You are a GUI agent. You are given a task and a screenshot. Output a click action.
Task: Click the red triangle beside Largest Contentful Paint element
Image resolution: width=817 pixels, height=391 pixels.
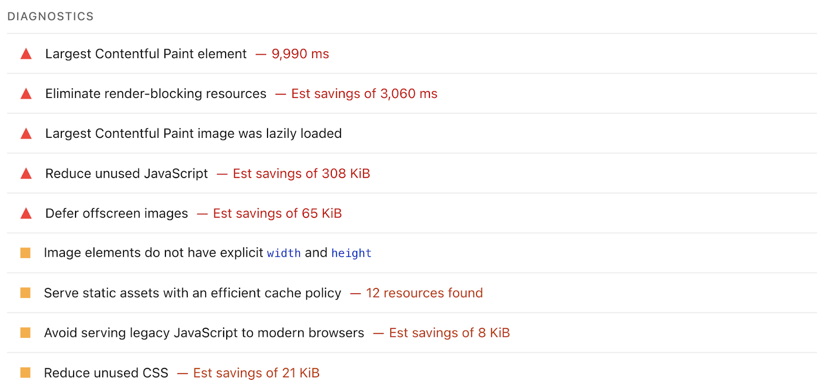pos(26,54)
